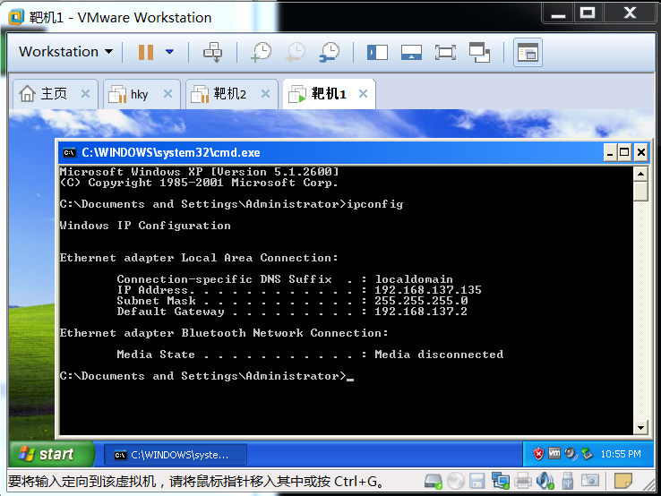Open the snapshot manager
This screenshot has width=661, height=496.
pos(330,52)
